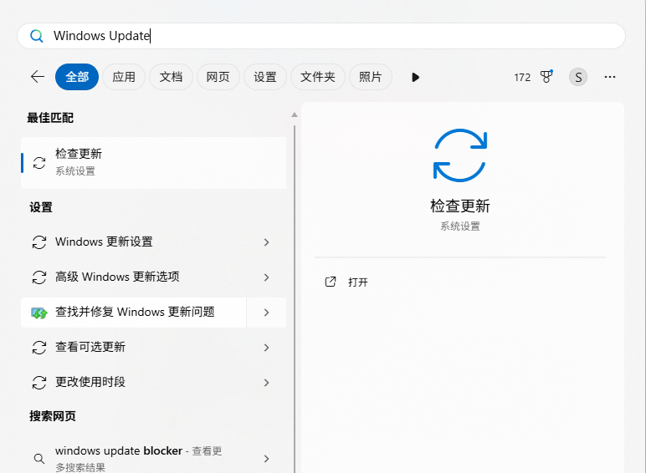646x473 pixels.
Task: Click the results list vertical scrollbar
Action: 295,299
